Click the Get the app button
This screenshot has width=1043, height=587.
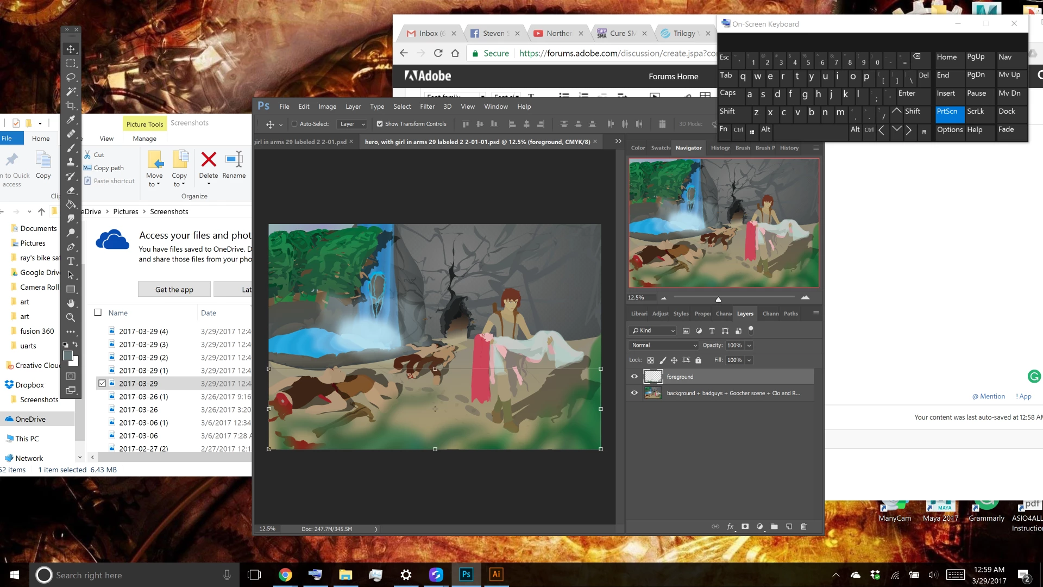174,290
